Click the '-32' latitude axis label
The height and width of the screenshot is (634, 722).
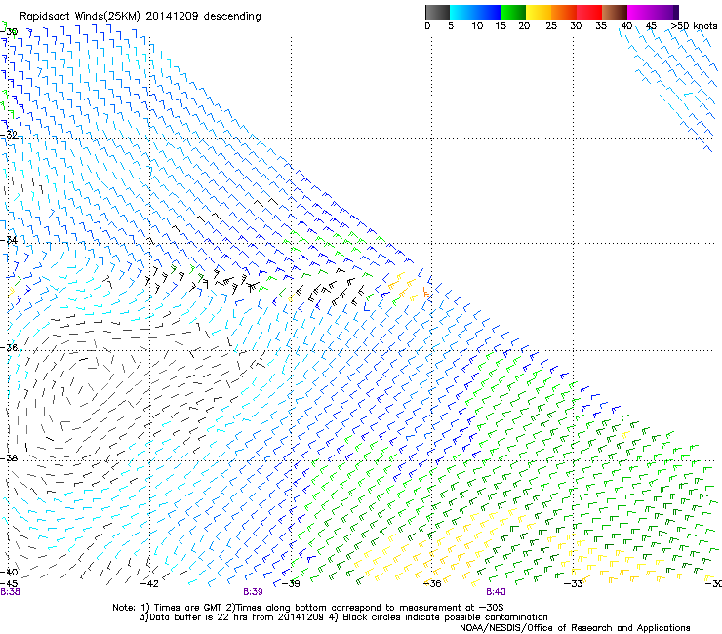tap(9, 135)
